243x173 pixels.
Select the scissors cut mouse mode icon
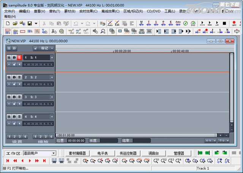[x=54, y=31]
